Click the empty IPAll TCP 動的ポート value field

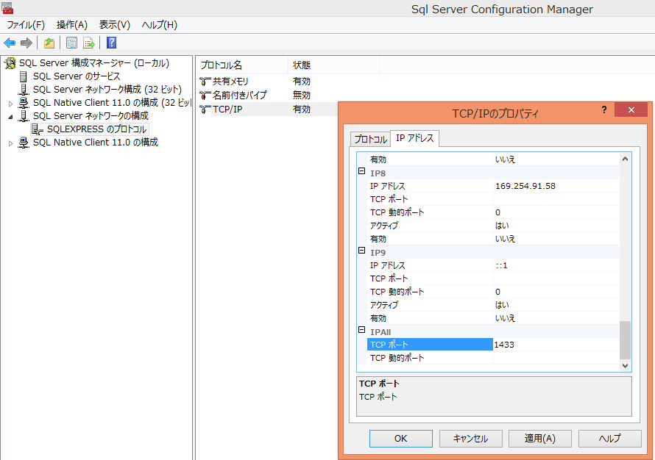pos(556,358)
